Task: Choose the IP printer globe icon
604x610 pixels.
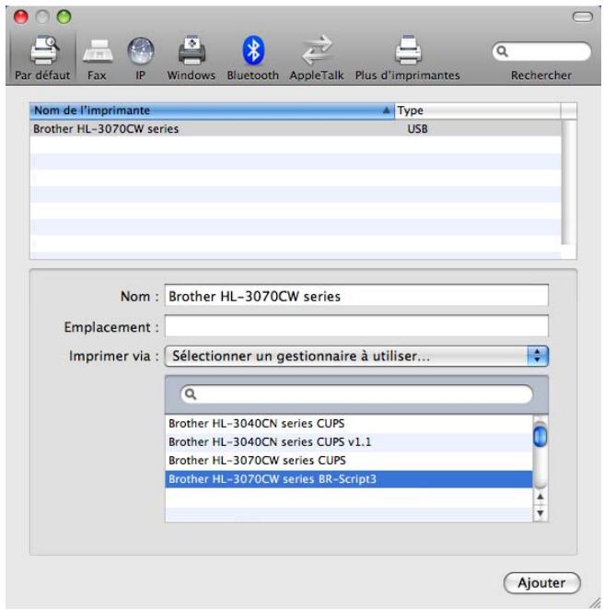Action: click(141, 51)
